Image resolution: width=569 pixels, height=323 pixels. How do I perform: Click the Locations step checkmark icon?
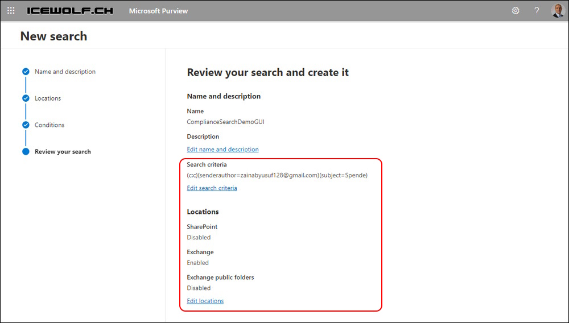(x=26, y=98)
